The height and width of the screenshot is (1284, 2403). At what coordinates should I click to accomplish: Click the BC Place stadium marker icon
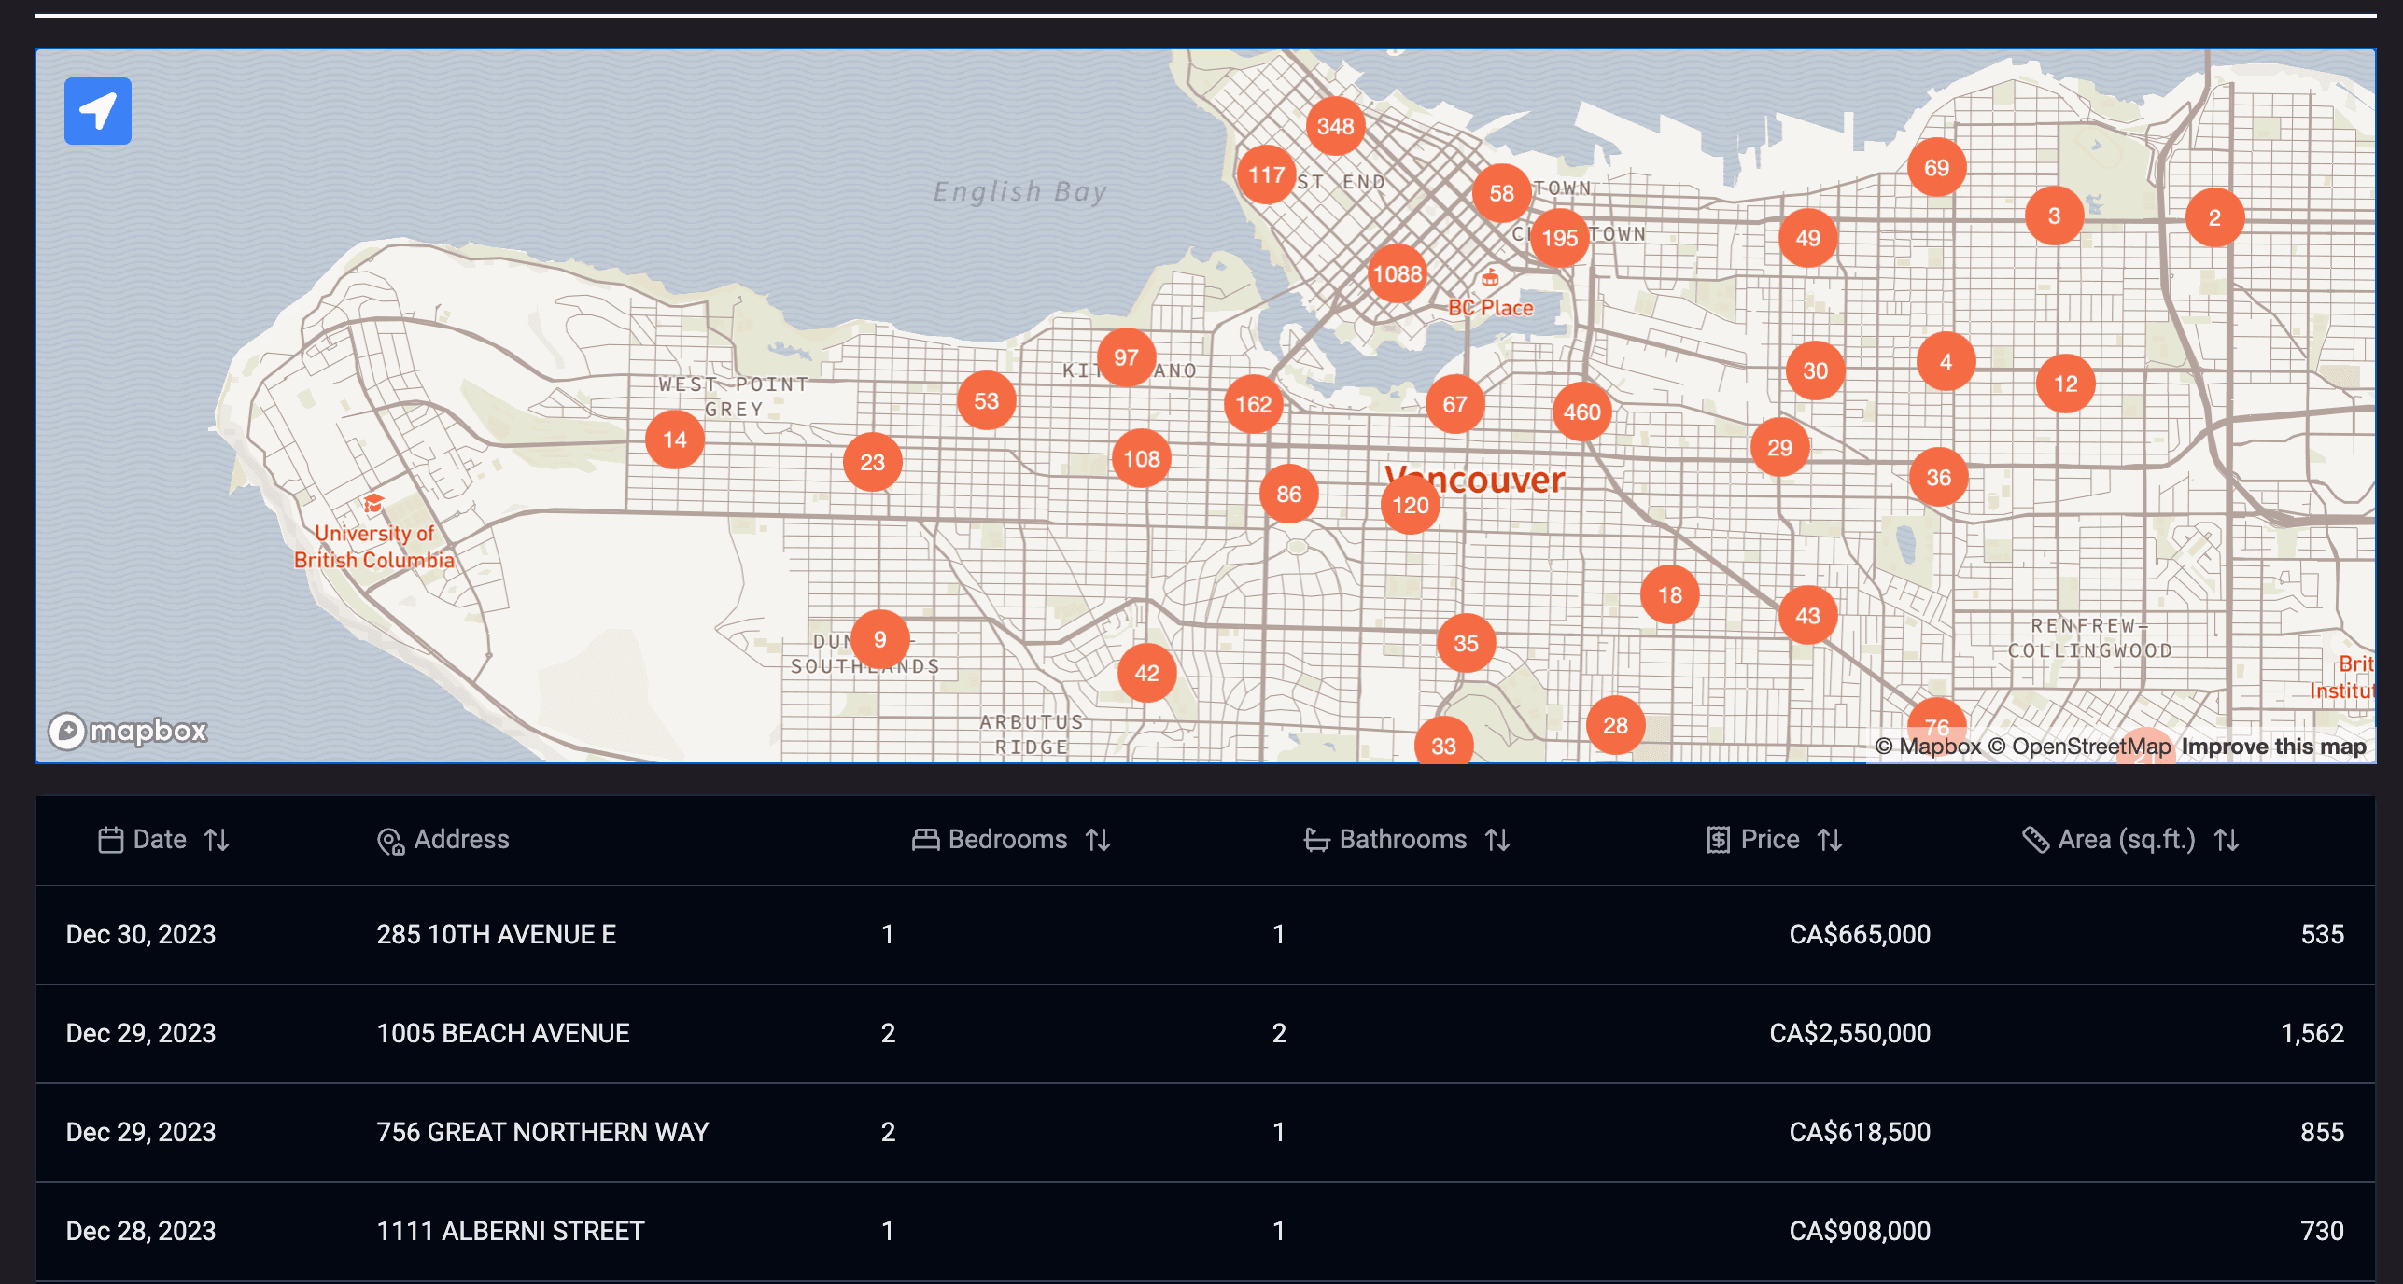tap(1490, 277)
